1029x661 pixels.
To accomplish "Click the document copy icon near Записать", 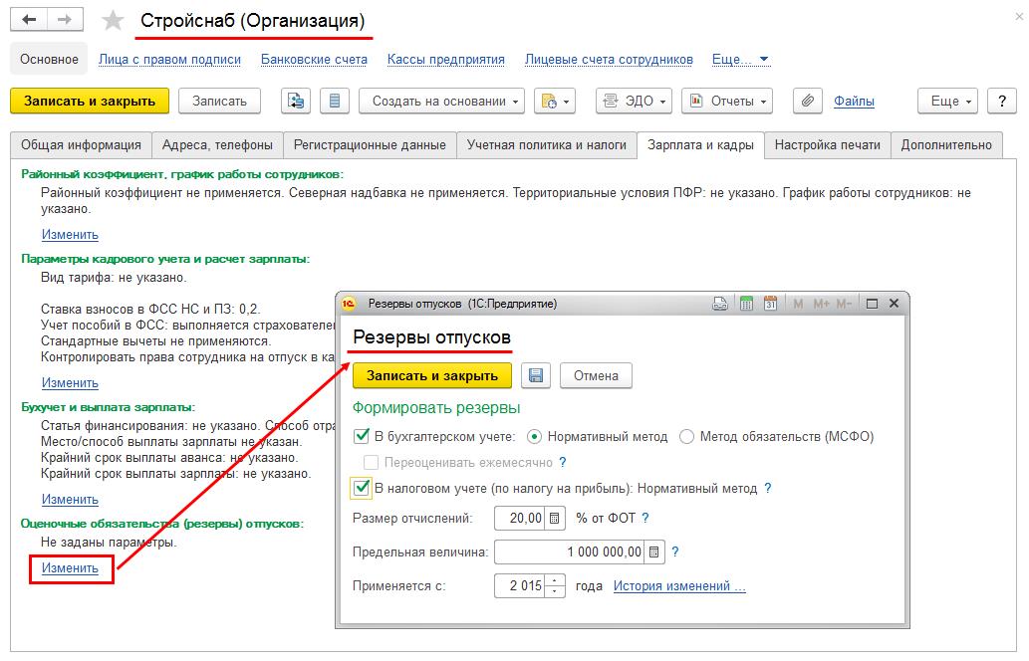I will pos(296,101).
